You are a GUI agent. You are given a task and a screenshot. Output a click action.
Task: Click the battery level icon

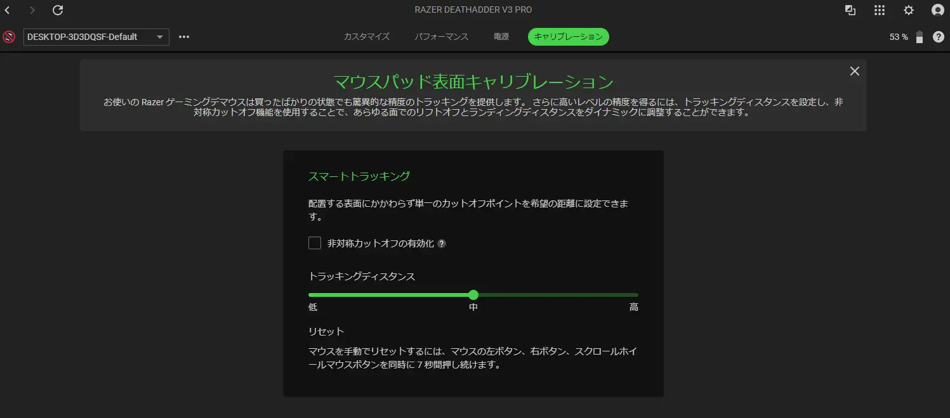920,37
